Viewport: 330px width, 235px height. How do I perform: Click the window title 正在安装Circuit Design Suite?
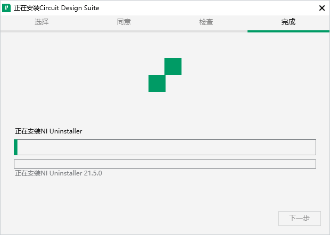click(x=56, y=8)
